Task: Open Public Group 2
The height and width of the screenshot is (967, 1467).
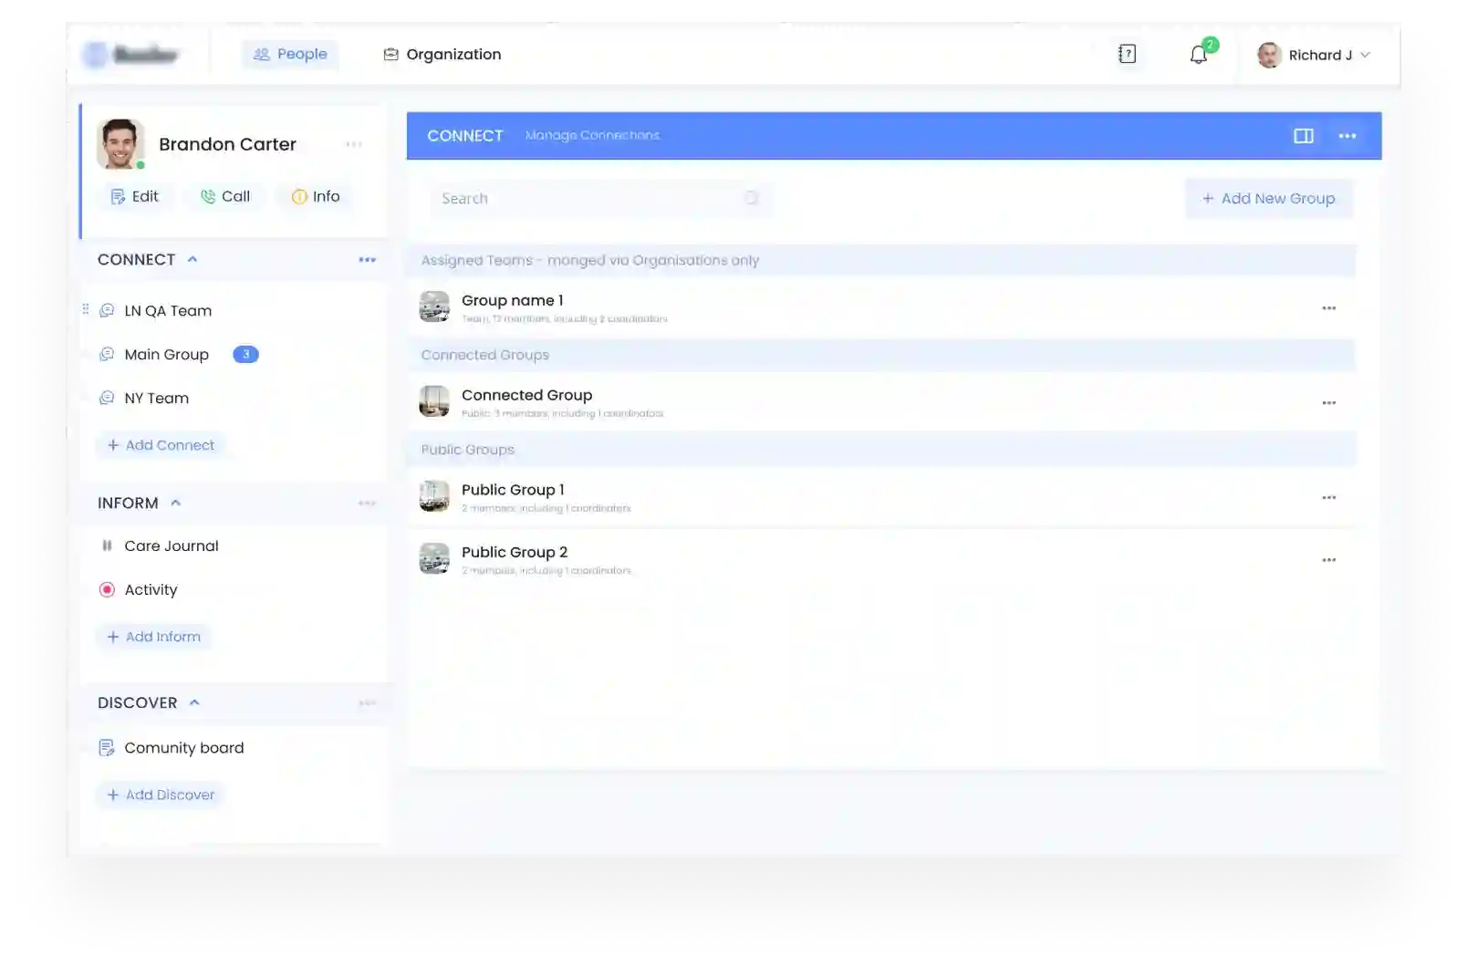Action: (x=515, y=552)
